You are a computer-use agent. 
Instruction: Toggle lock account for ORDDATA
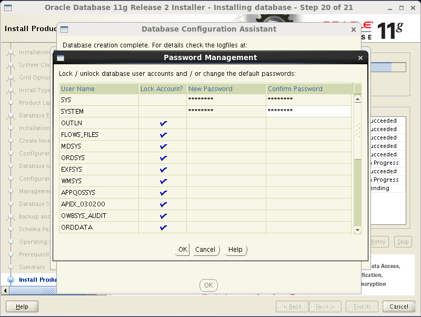point(163,227)
